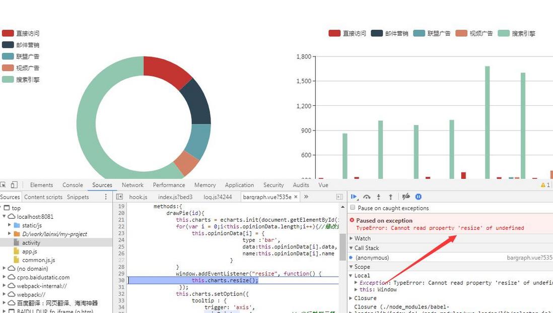Expand the D:/work/lainxi/my-project folder
The height and width of the screenshot is (313, 553).
[x=10, y=233]
